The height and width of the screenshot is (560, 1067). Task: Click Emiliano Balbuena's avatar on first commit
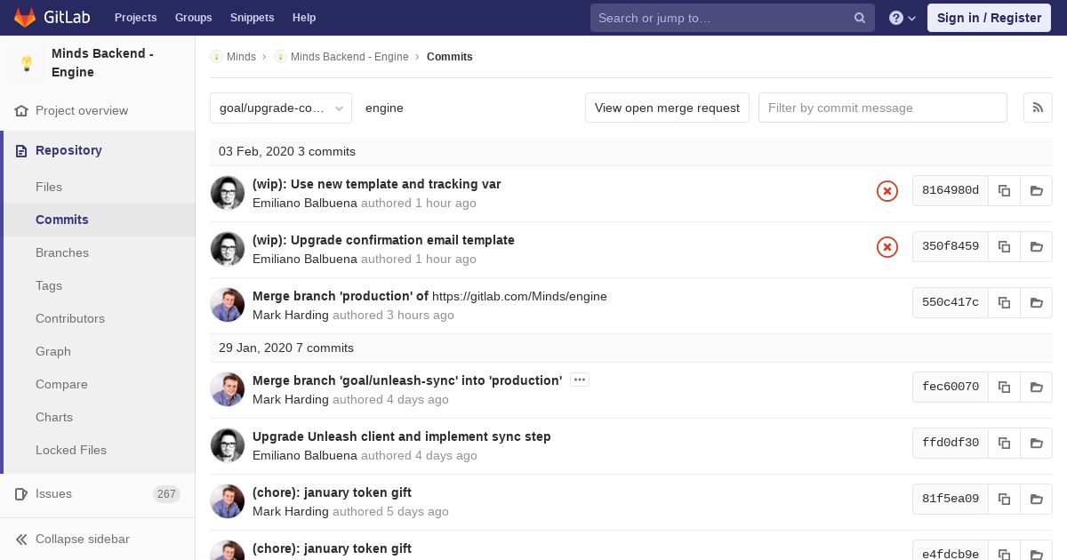pyautogui.click(x=228, y=193)
